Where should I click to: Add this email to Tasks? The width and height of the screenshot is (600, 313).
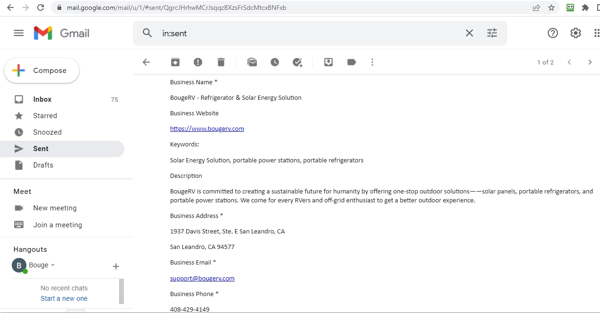(x=297, y=62)
